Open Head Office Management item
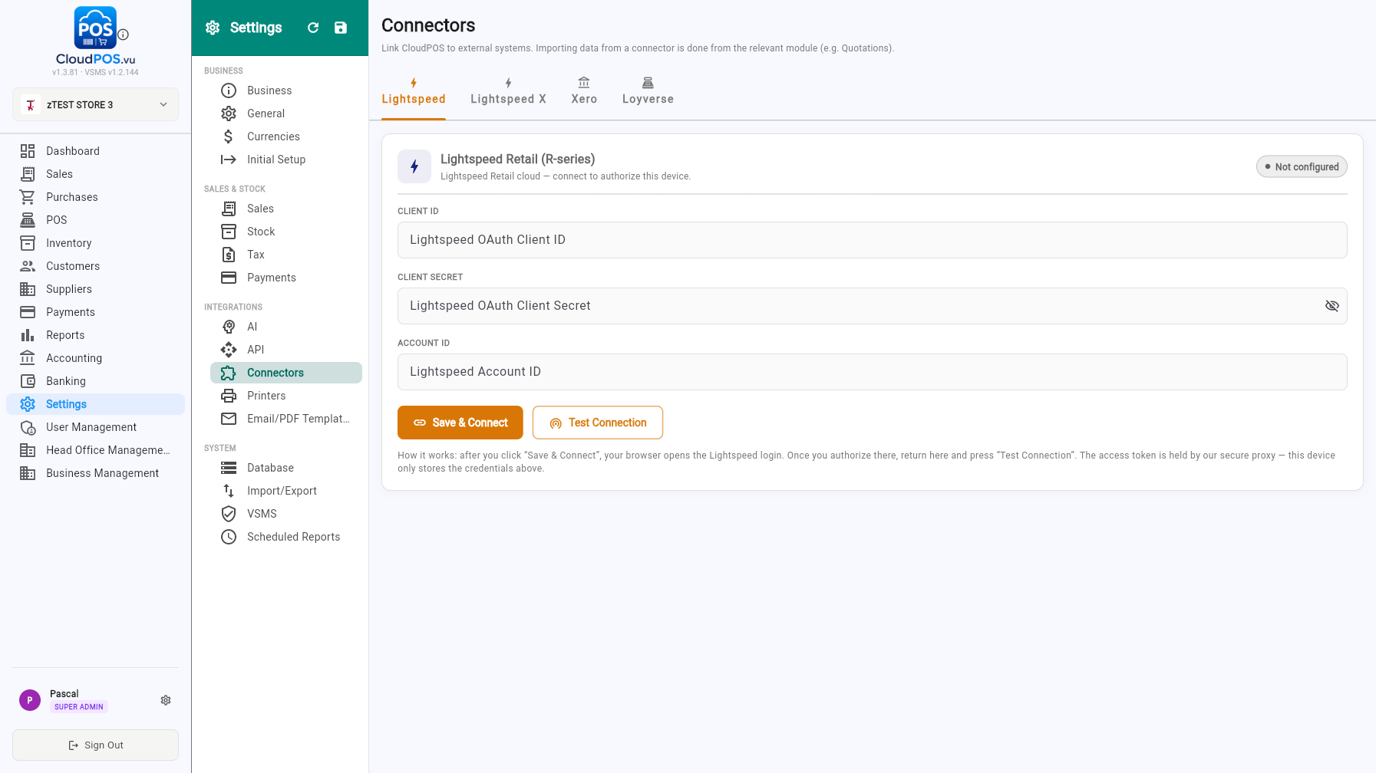This screenshot has height=773, width=1376. click(95, 450)
